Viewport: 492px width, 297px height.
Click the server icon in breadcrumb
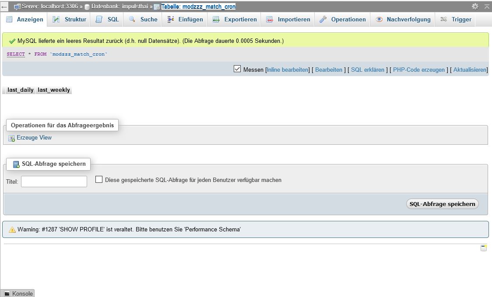click(18, 7)
